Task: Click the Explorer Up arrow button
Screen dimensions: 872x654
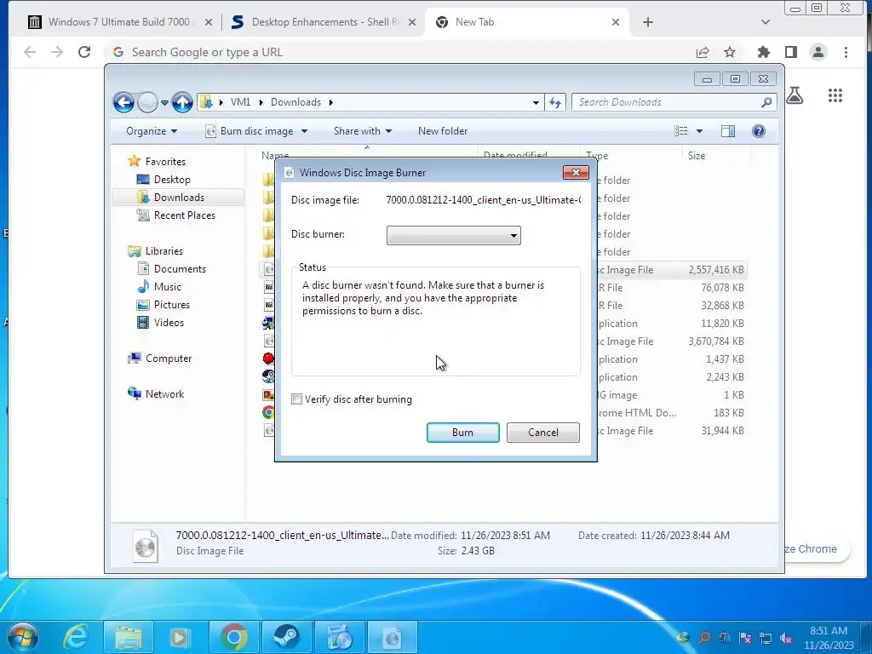Action: click(182, 102)
